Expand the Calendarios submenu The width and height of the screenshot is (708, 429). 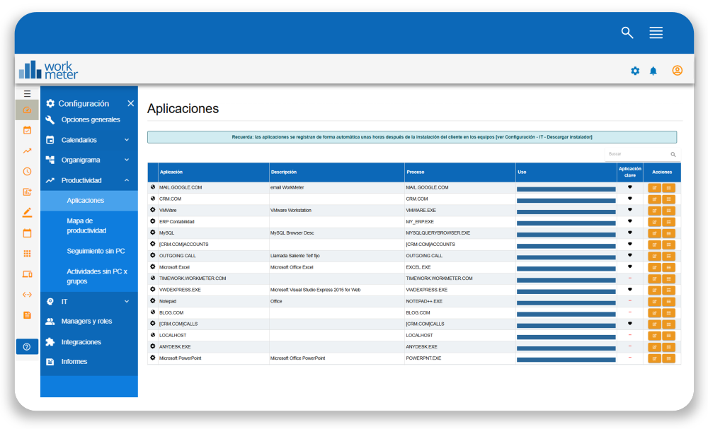(127, 140)
